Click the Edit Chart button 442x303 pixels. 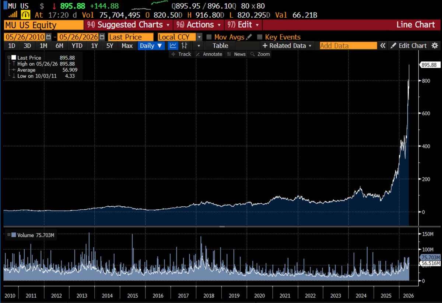(x=408, y=46)
